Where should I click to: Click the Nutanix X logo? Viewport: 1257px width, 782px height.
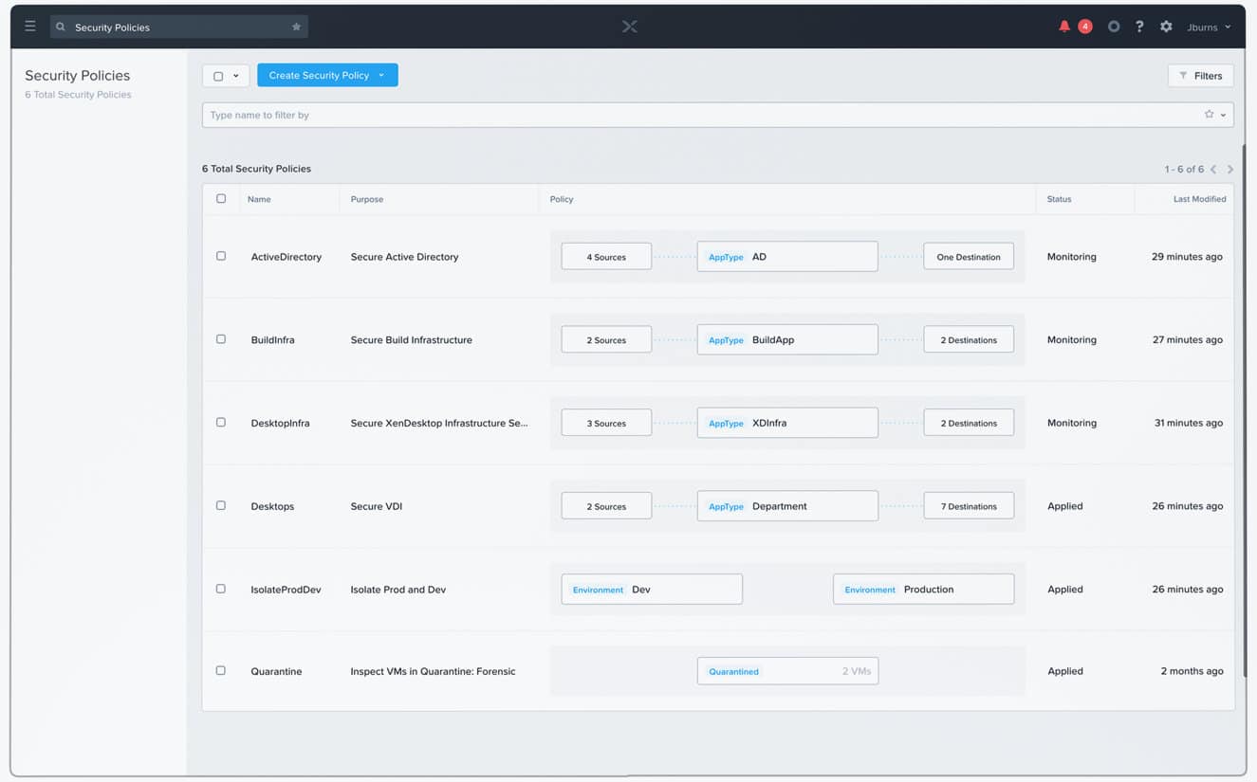click(x=629, y=27)
